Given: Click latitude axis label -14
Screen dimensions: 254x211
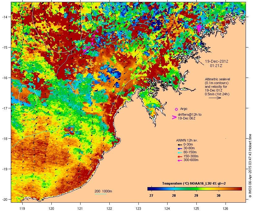Looking at the screenshot, I should [x=4, y=17].
